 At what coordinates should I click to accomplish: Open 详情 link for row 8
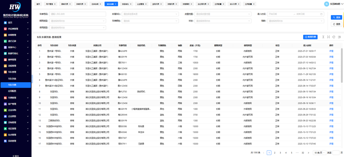331,91
